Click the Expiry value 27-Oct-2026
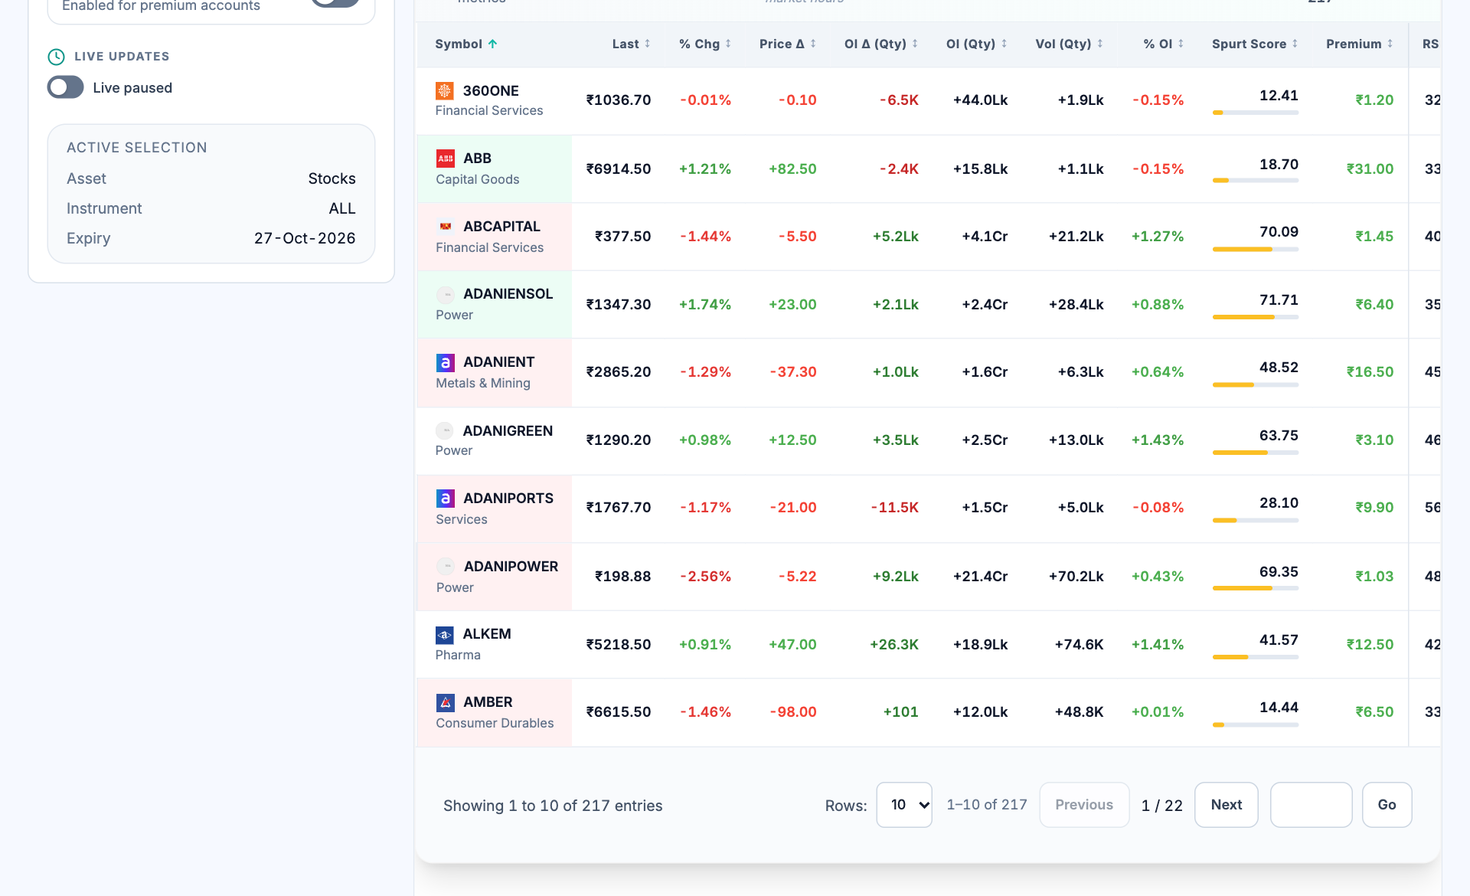1470x896 pixels. coord(305,238)
